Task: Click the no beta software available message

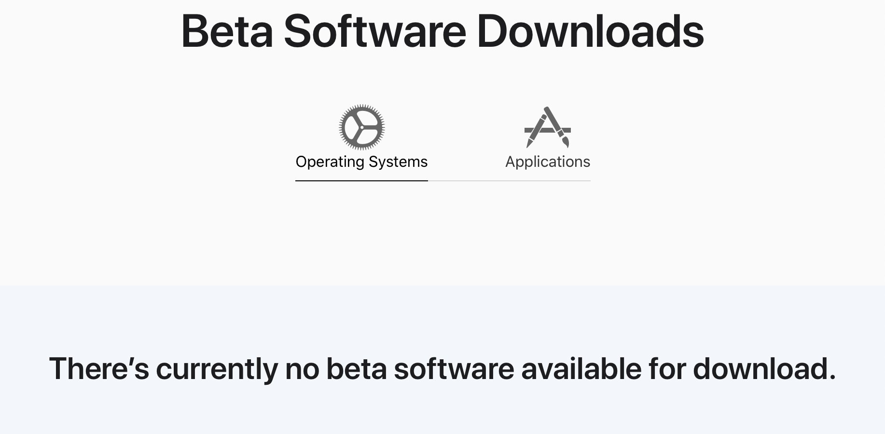Action: 442,369
